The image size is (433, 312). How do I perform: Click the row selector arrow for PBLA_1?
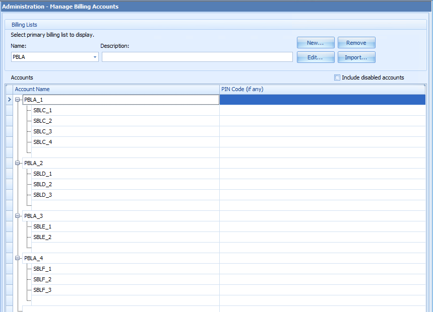(x=9, y=100)
